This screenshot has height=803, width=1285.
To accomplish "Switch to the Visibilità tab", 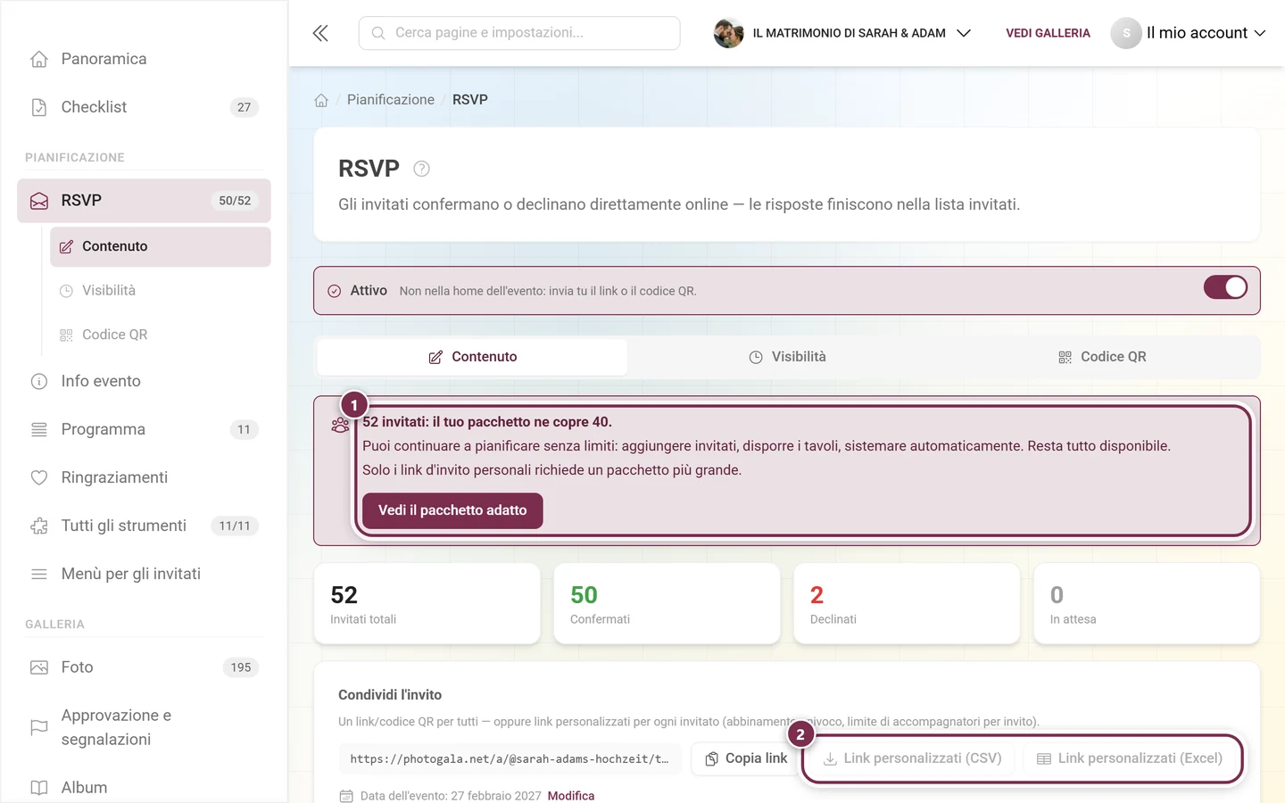I will coord(787,357).
